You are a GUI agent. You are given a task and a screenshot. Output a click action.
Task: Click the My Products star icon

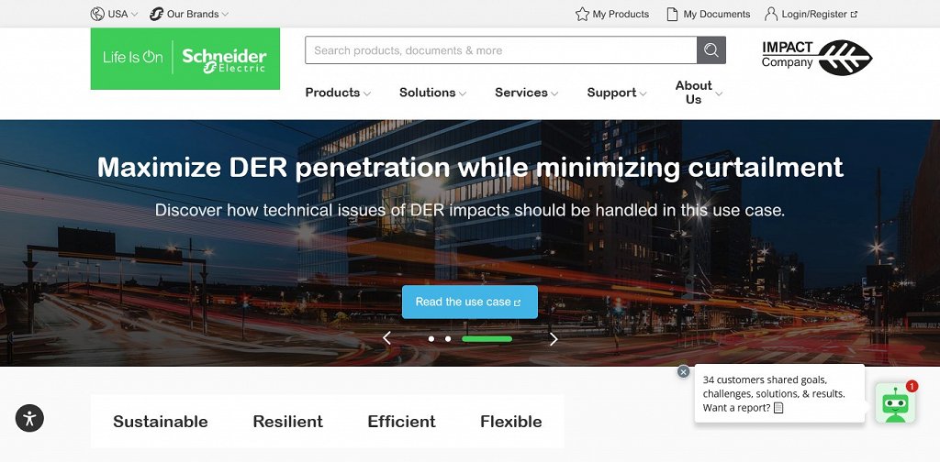coord(581,14)
